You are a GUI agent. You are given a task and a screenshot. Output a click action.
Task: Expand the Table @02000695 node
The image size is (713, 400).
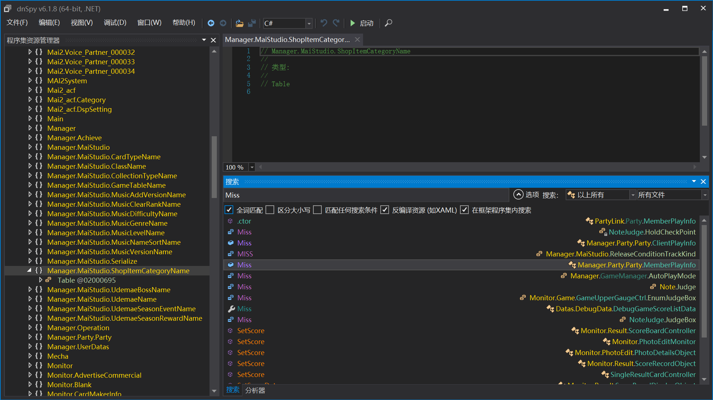pyautogui.click(x=41, y=280)
